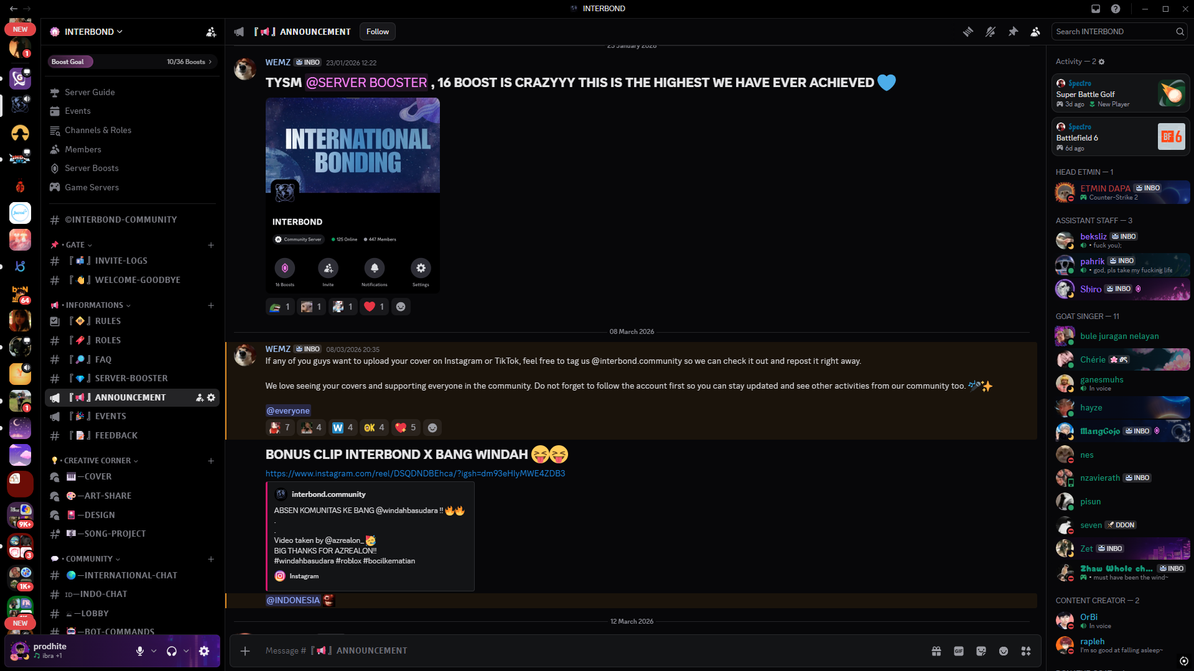Viewport: 1194px width, 671px height.
Task: Go to the RULES channel
Action: pyautogui.click(x=133, y=321)
